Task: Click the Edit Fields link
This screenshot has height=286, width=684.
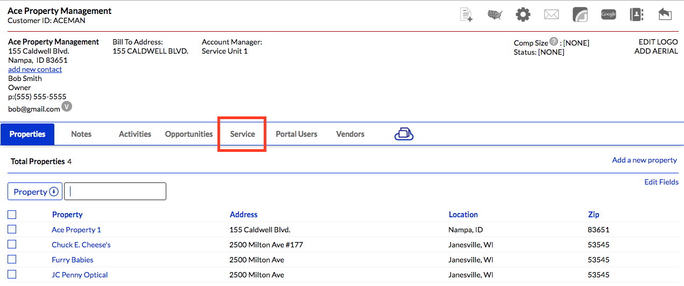Action: [x=661, y=182]
